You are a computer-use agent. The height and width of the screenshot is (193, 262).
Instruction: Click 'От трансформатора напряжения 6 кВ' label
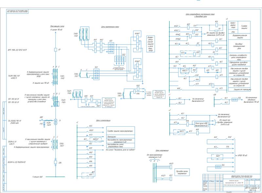154,156
